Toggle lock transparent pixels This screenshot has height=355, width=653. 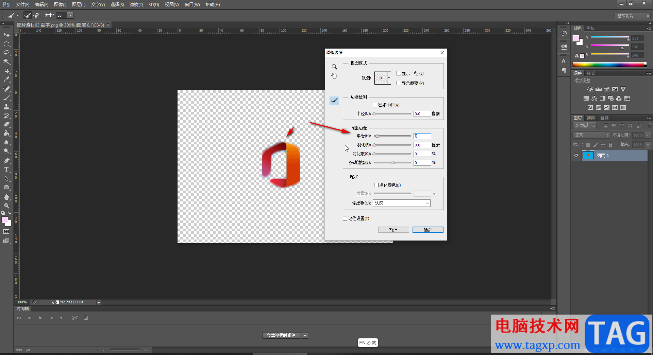588,145
